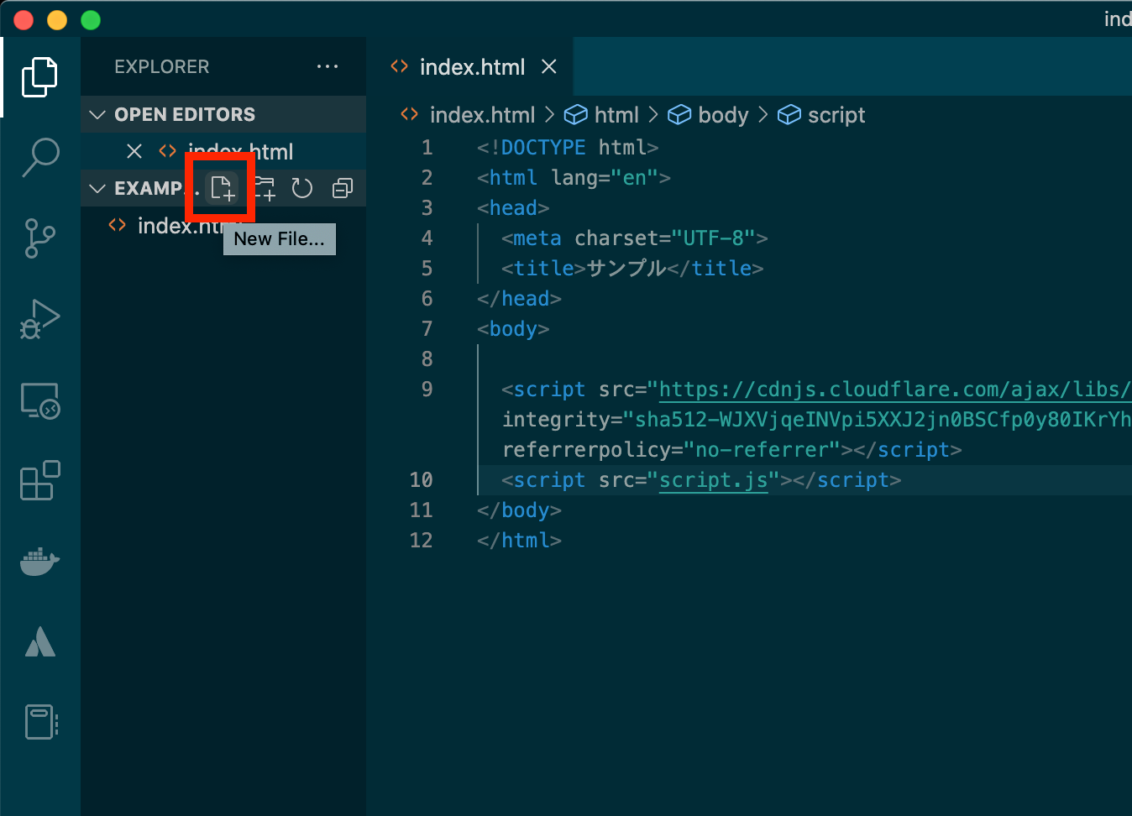Open the Atlassian extension view
The height and width of the screenshot is (816, 1132).
coord(39,641)
